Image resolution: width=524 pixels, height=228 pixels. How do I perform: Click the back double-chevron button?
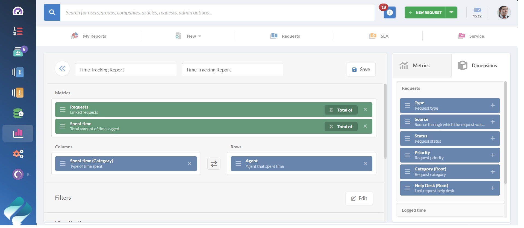(62, 68)
